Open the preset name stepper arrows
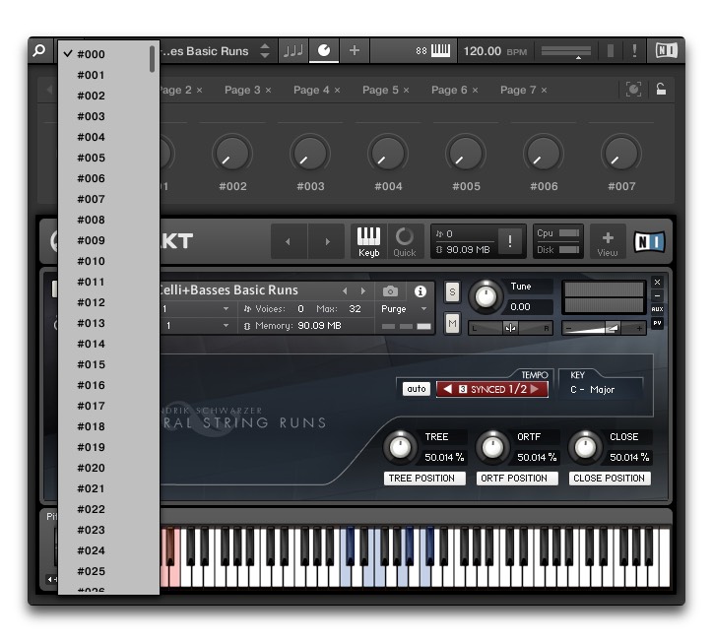This screenshot has width=713, height=641. [x=265, y=50]
